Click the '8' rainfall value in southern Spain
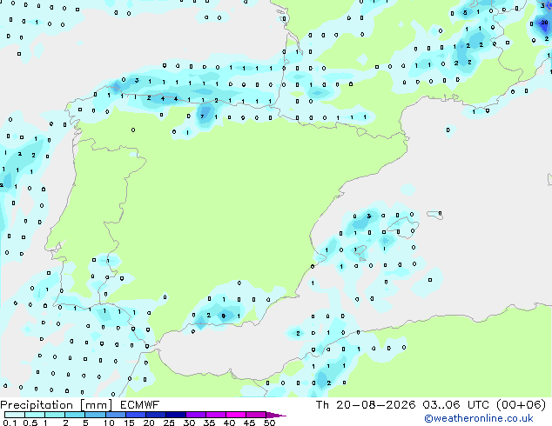The width and height of the screenshot is (552, 426). point(223,316)
